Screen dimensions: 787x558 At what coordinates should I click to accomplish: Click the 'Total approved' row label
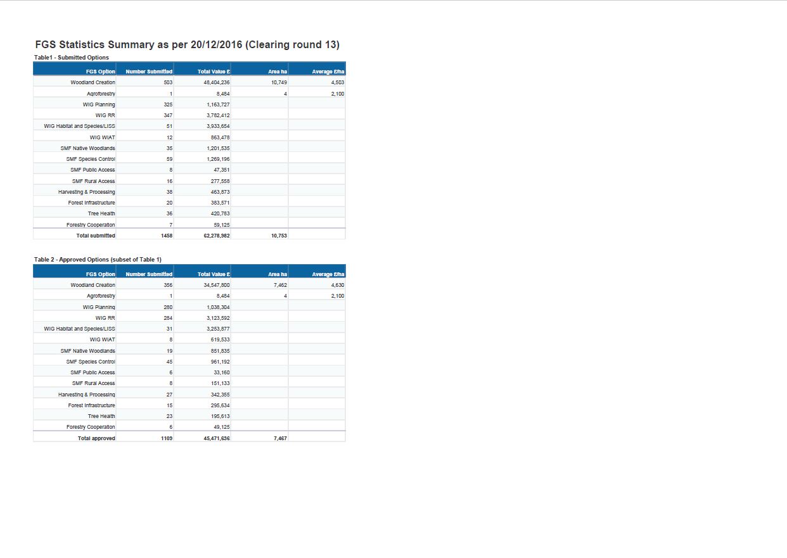click(x=96, y=438)
